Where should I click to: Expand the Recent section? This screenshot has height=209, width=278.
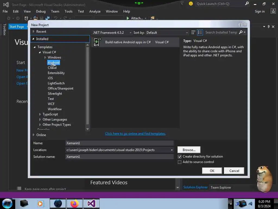click(x=33, y=32)
